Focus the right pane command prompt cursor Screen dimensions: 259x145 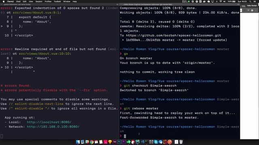[x=125, y=136]
